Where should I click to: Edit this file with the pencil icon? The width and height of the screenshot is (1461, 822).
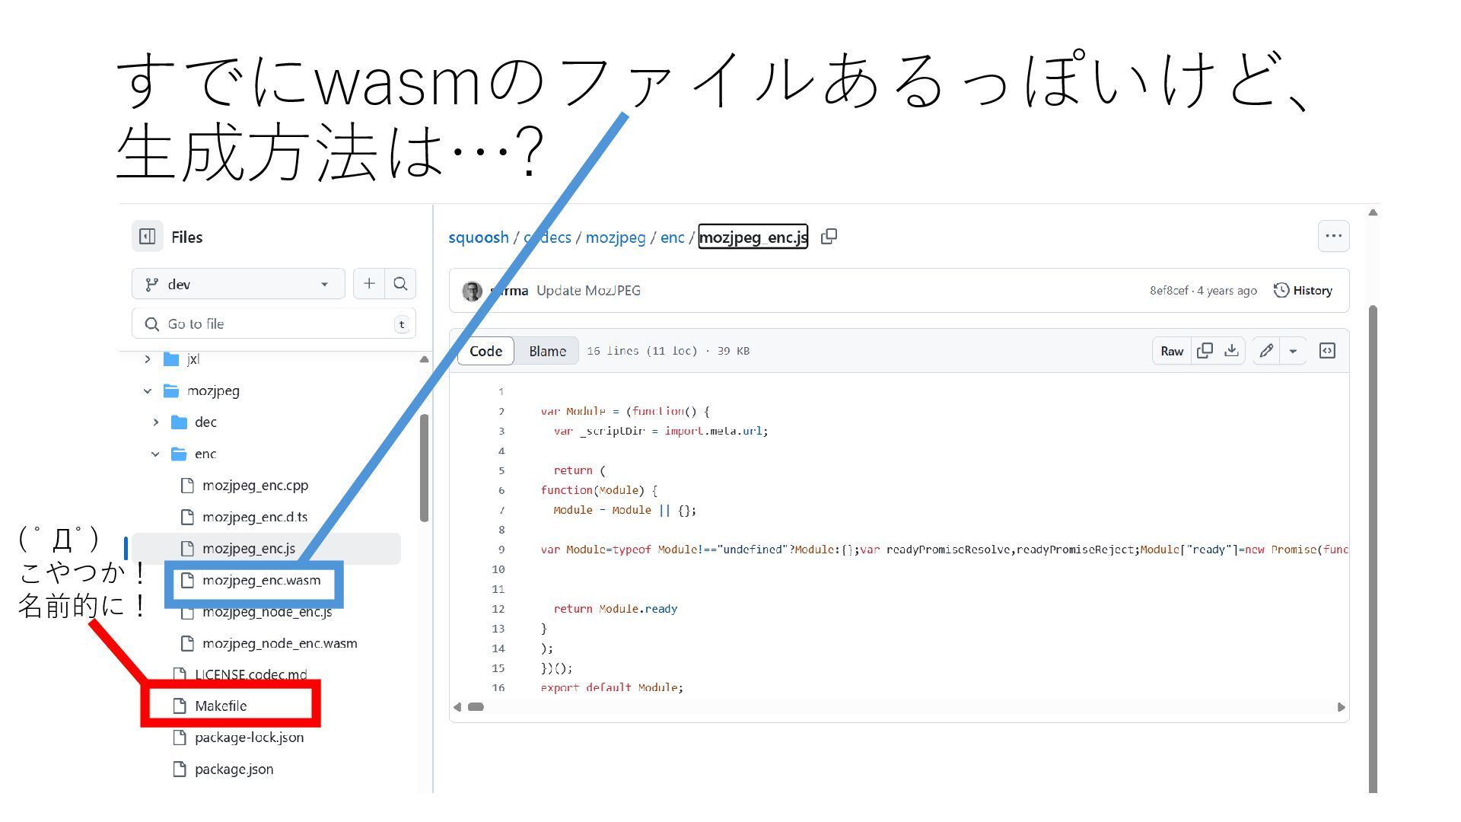(1265, 351)
